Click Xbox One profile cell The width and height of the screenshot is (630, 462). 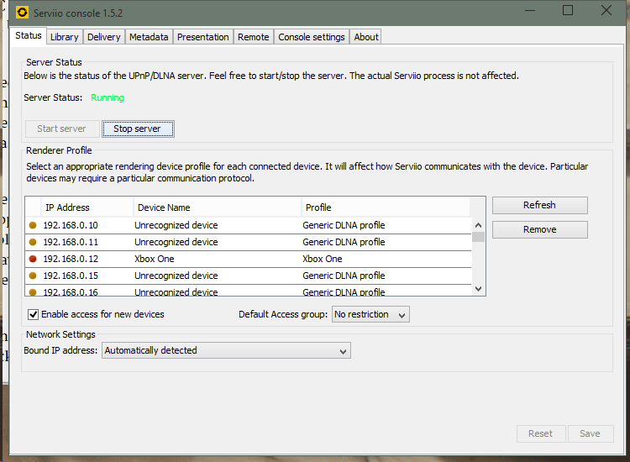coord(323,259)
